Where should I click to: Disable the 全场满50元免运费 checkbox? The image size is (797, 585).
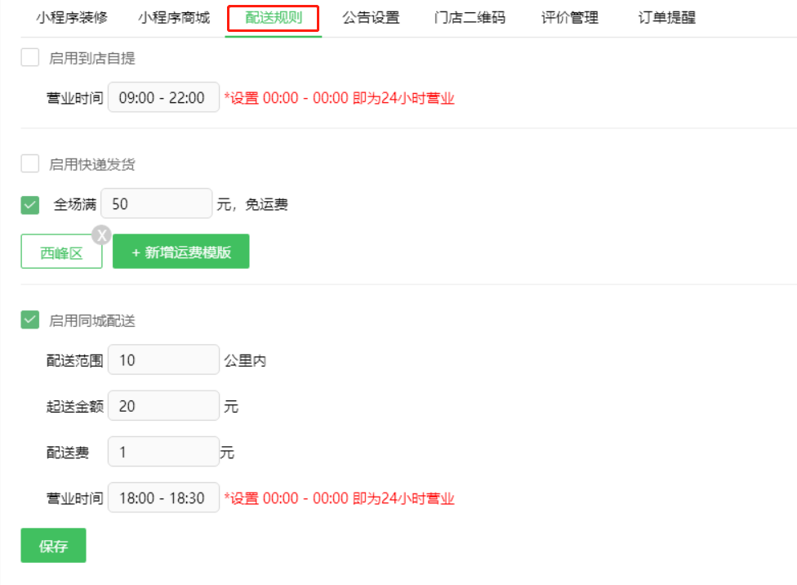(x=29, y=203)
